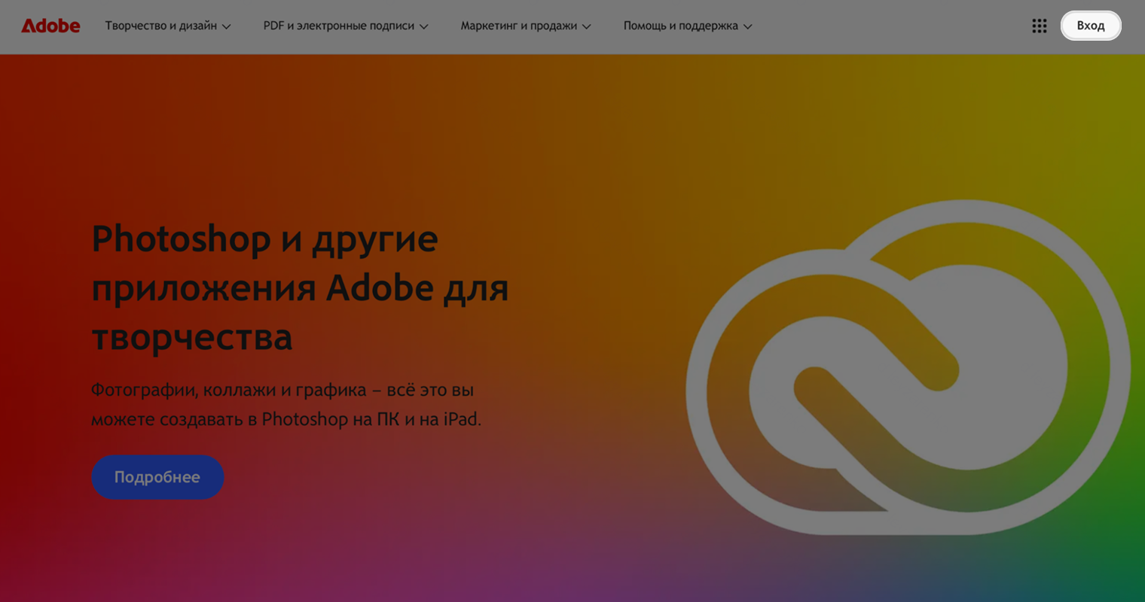
Task: Open the Помощь и поддержка menu
Action: pos(688,26)
